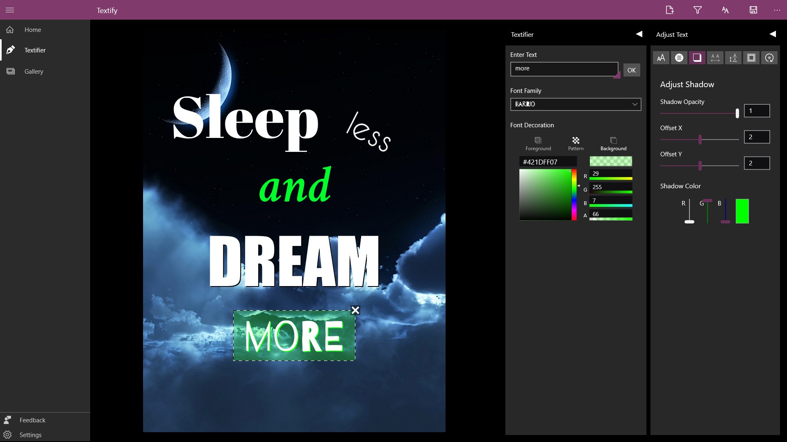Remove MORE text box with X icon
This screenshot has height=442, width=787.
[355, 310]
